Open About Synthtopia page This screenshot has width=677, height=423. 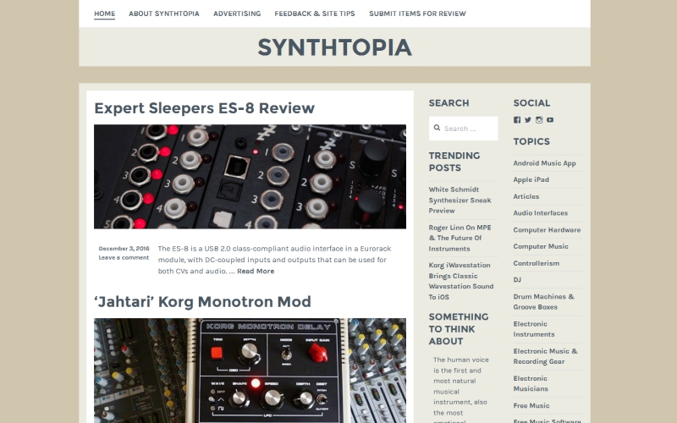tap(164, 14)
